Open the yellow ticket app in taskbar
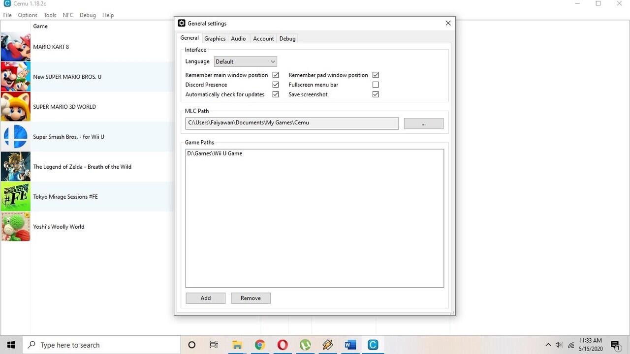This screenshot has width=630, height=354. pos(328,345)
